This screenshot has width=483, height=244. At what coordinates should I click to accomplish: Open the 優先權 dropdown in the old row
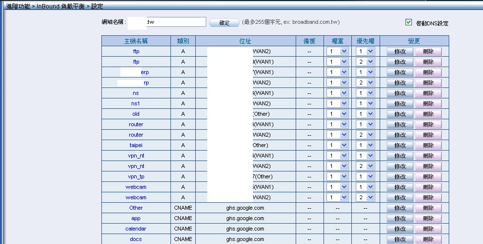click(x=365, y=114)
